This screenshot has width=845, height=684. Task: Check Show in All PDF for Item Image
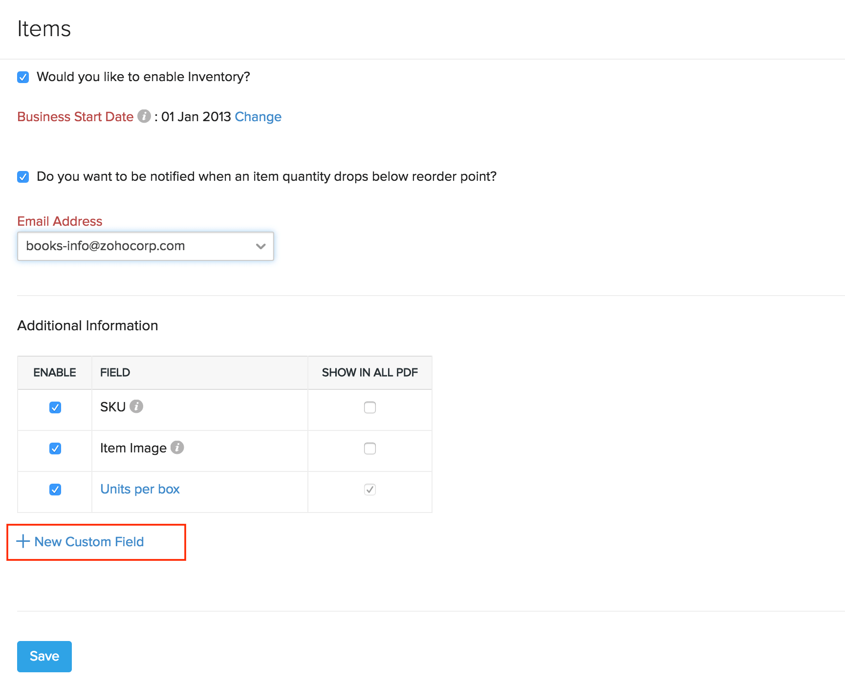coord(370,449)
